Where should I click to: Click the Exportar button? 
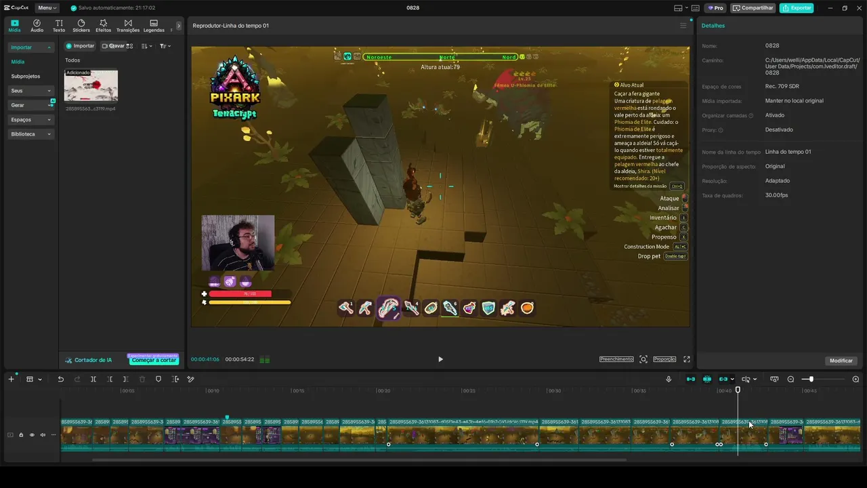[x=797, y=8]
